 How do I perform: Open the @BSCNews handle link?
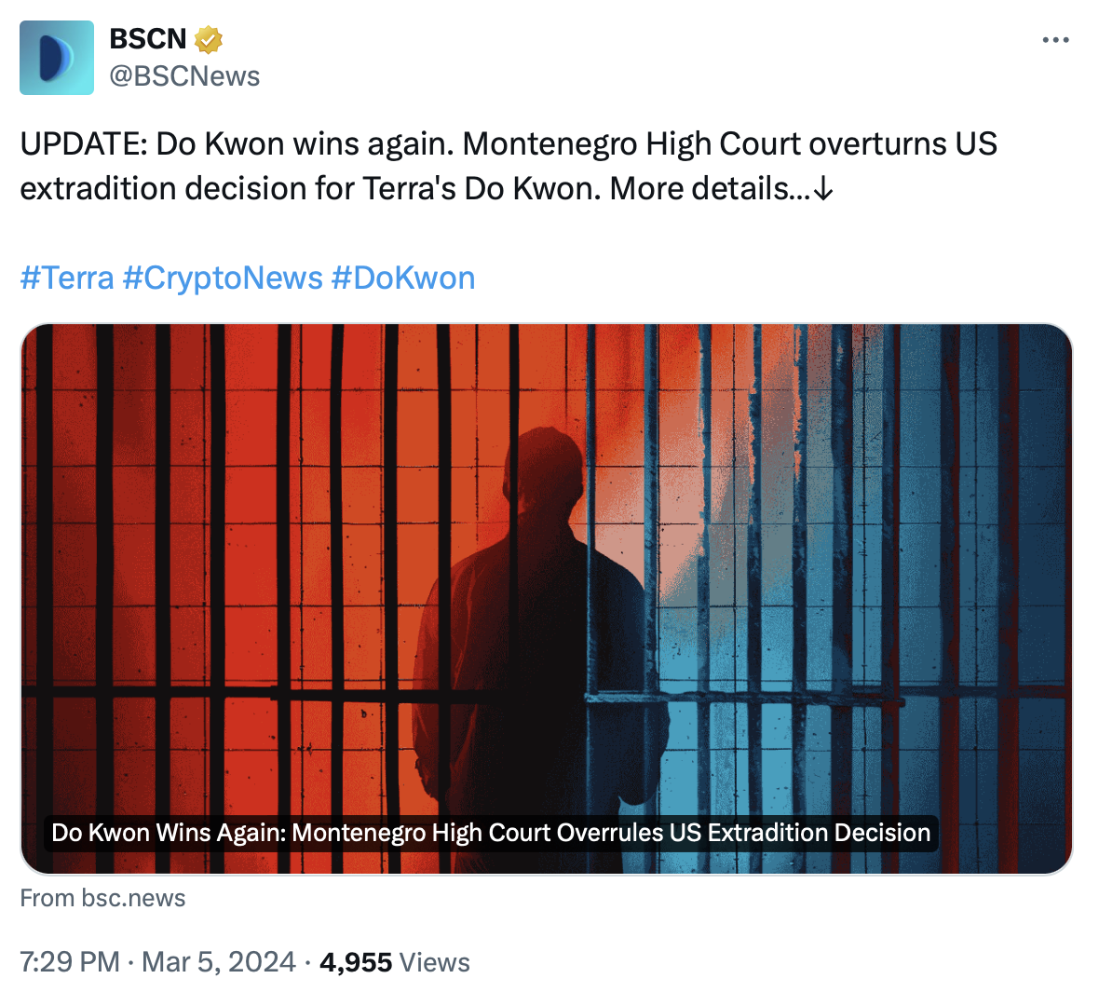coord(184,76)
